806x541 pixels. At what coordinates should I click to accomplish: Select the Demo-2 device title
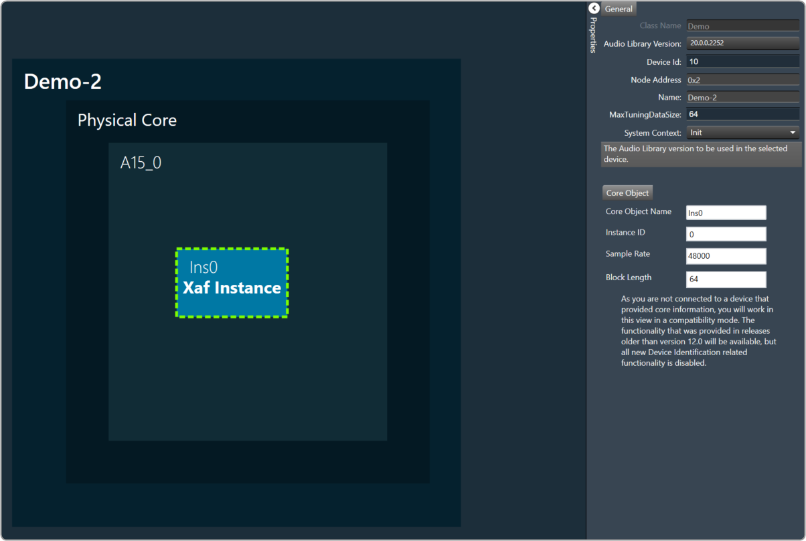(63, 82)
